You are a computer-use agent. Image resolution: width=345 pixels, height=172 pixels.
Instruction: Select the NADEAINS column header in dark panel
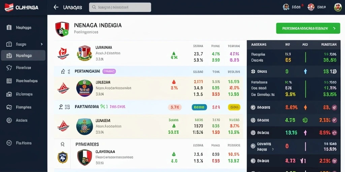click(x=258, y=45)
